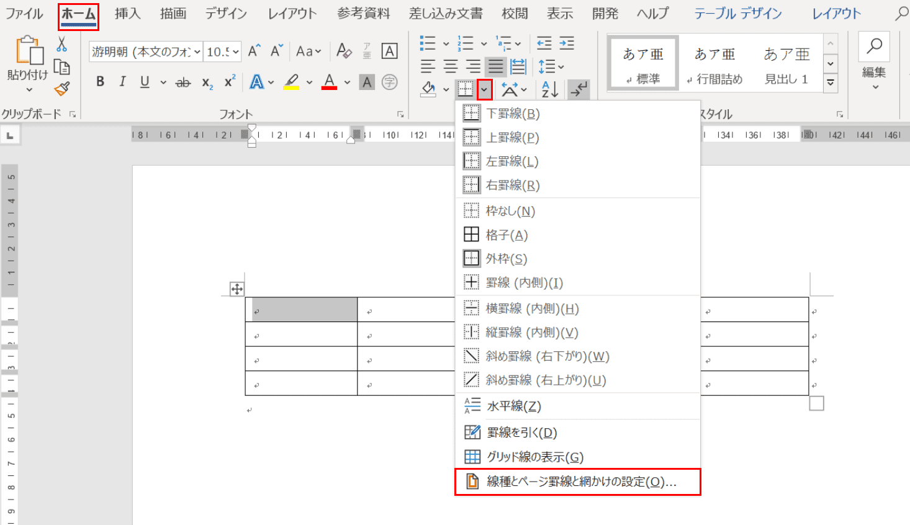Click the table resize handle square

pyautogui.click(x=816, y=403)
